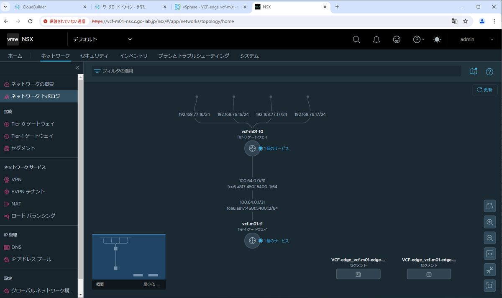
Task: Open a new browser tab
Action: [337, 7]
